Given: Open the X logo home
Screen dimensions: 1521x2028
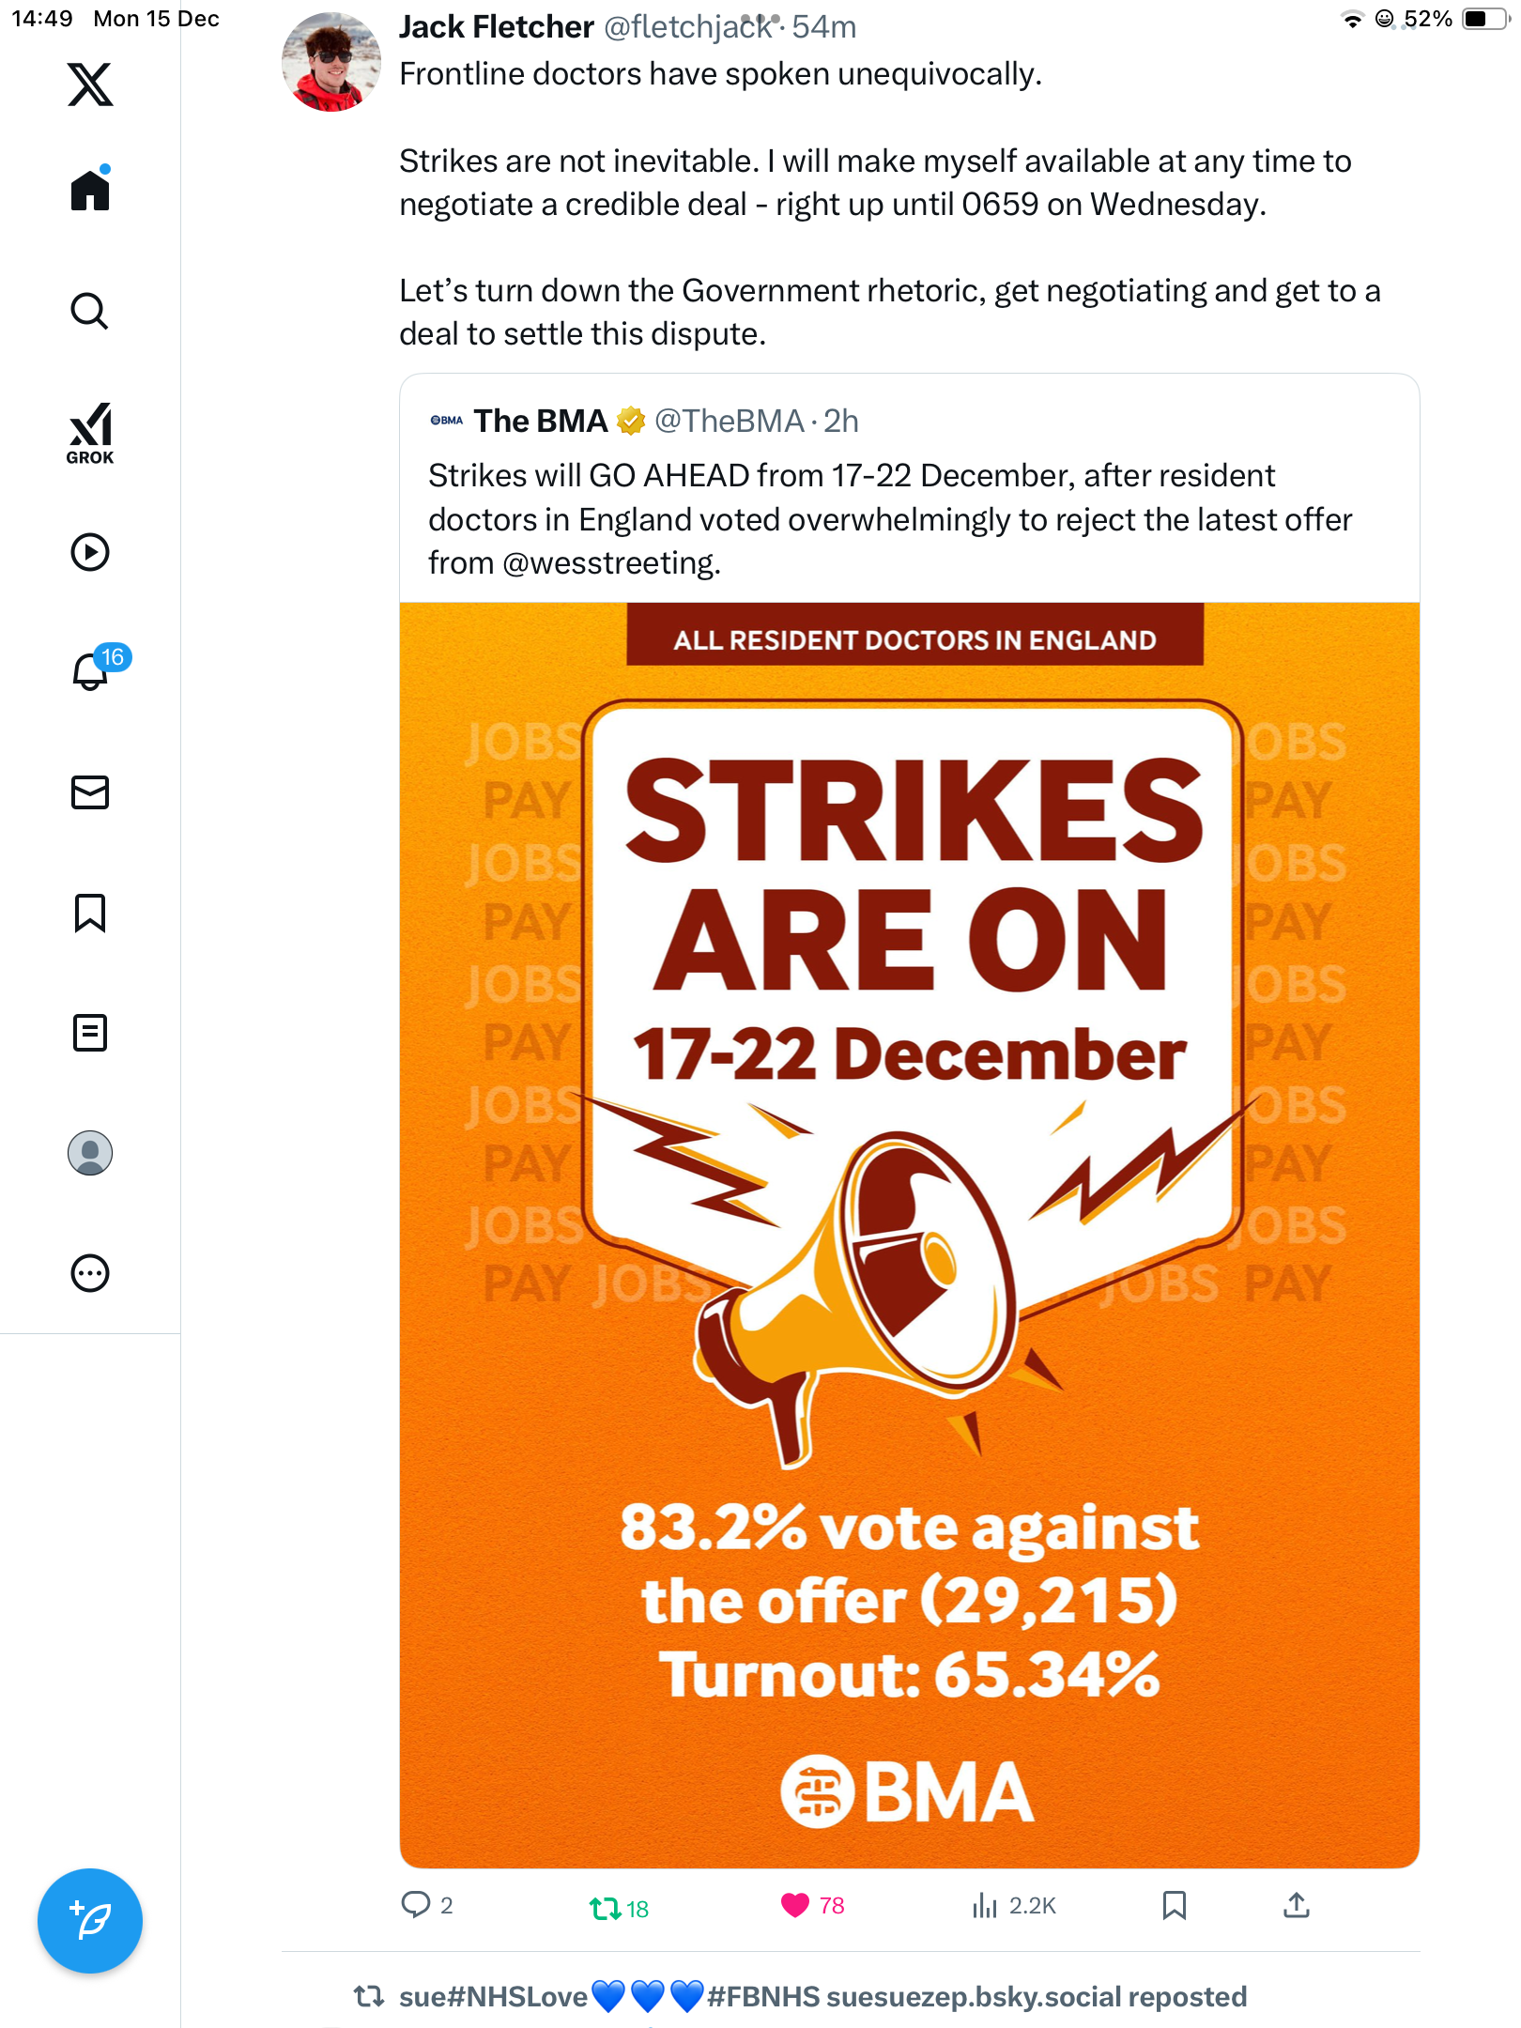Looking at the screenshot, I should click(x=90, y=84).
